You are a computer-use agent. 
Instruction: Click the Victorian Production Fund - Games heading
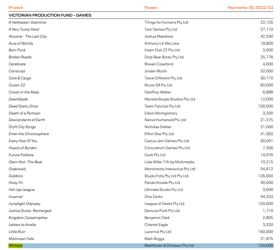50,15
